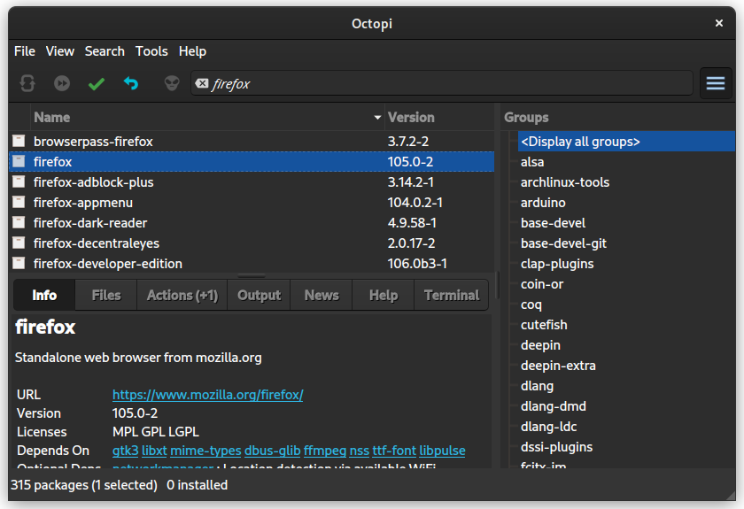This screenshot has width=744, height=509.
Task: Click status icon of browserpass-firefox row
Action: (x=19, y=142)
